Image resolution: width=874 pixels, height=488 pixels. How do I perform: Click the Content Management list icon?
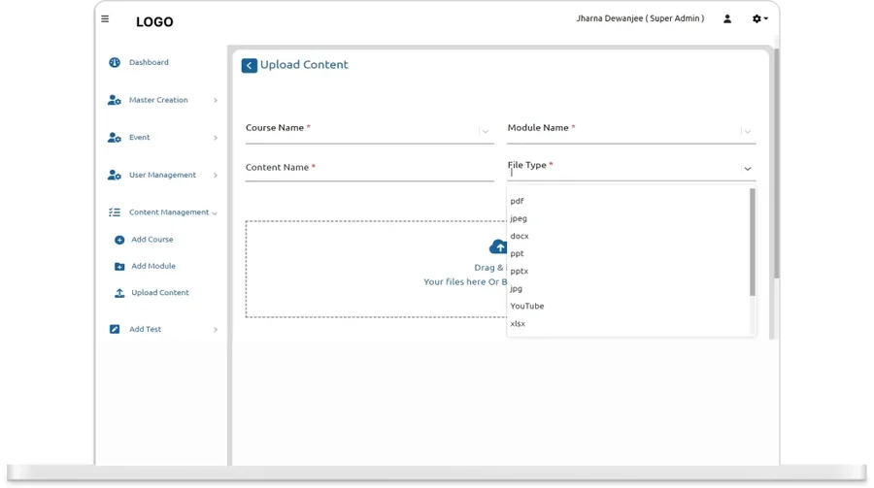(115, 212)
